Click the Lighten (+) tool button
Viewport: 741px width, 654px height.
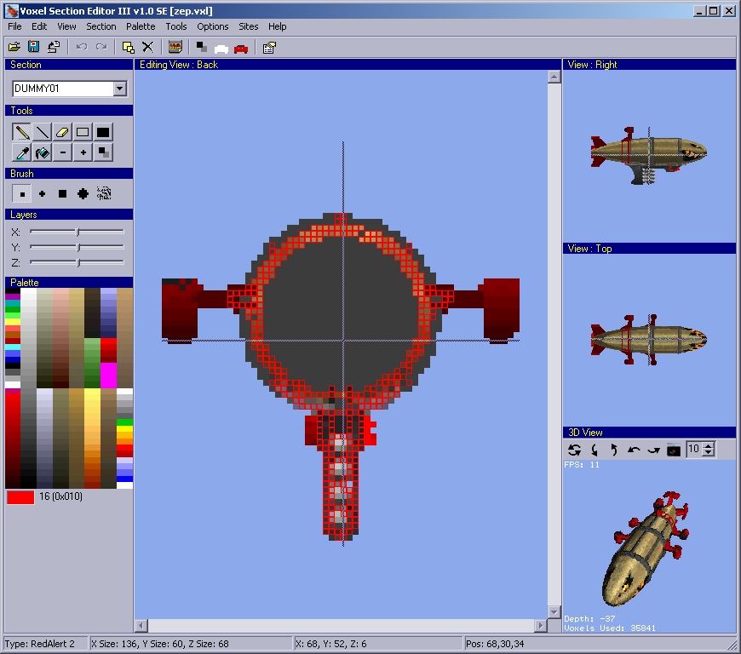pyautogui.click(x=83, y=152)
